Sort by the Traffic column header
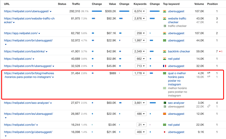 click(76, 4)
